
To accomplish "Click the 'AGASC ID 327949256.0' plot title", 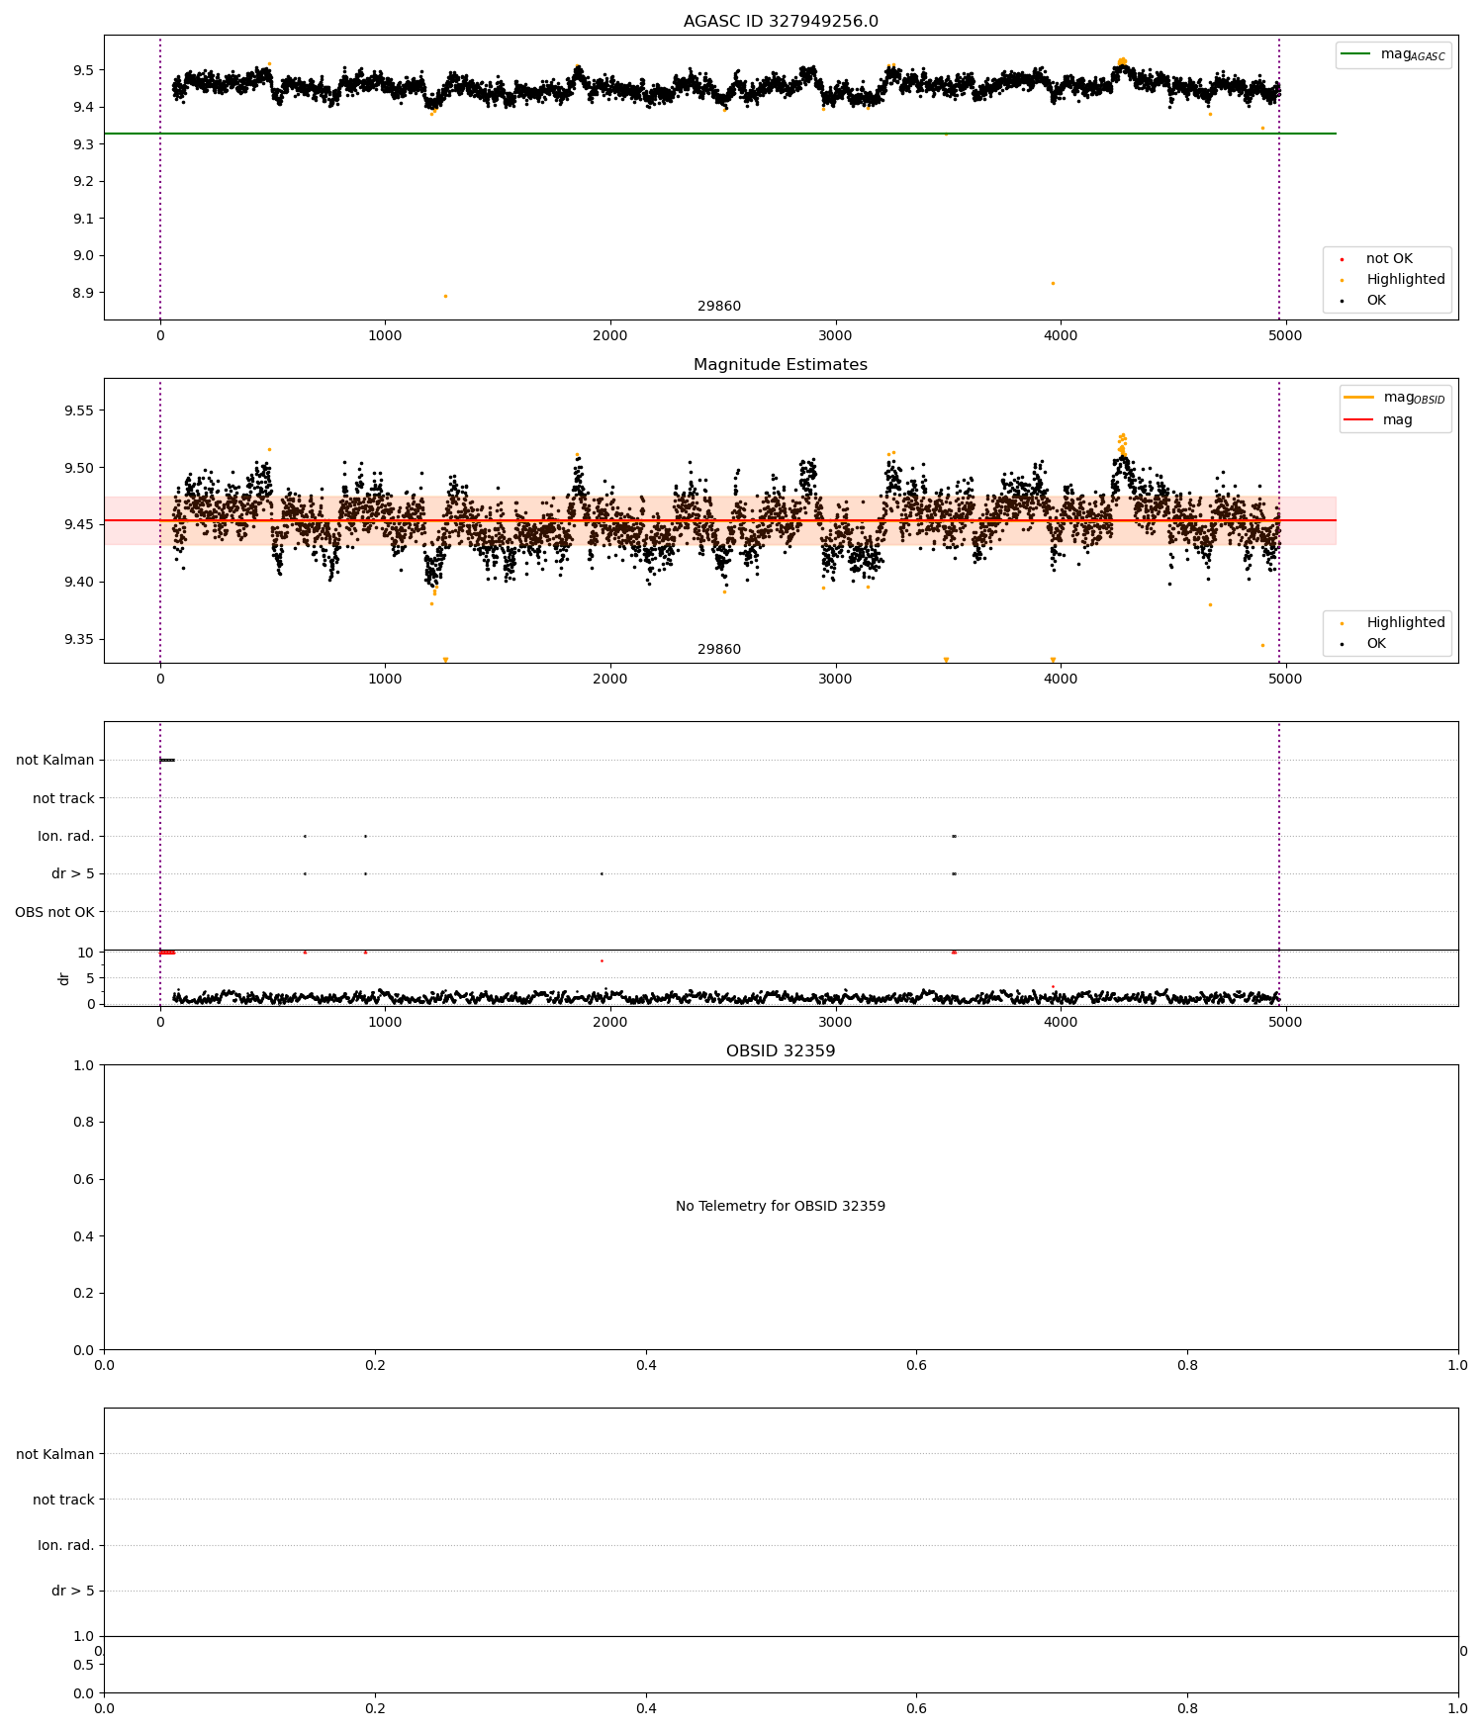I will 781,22.
